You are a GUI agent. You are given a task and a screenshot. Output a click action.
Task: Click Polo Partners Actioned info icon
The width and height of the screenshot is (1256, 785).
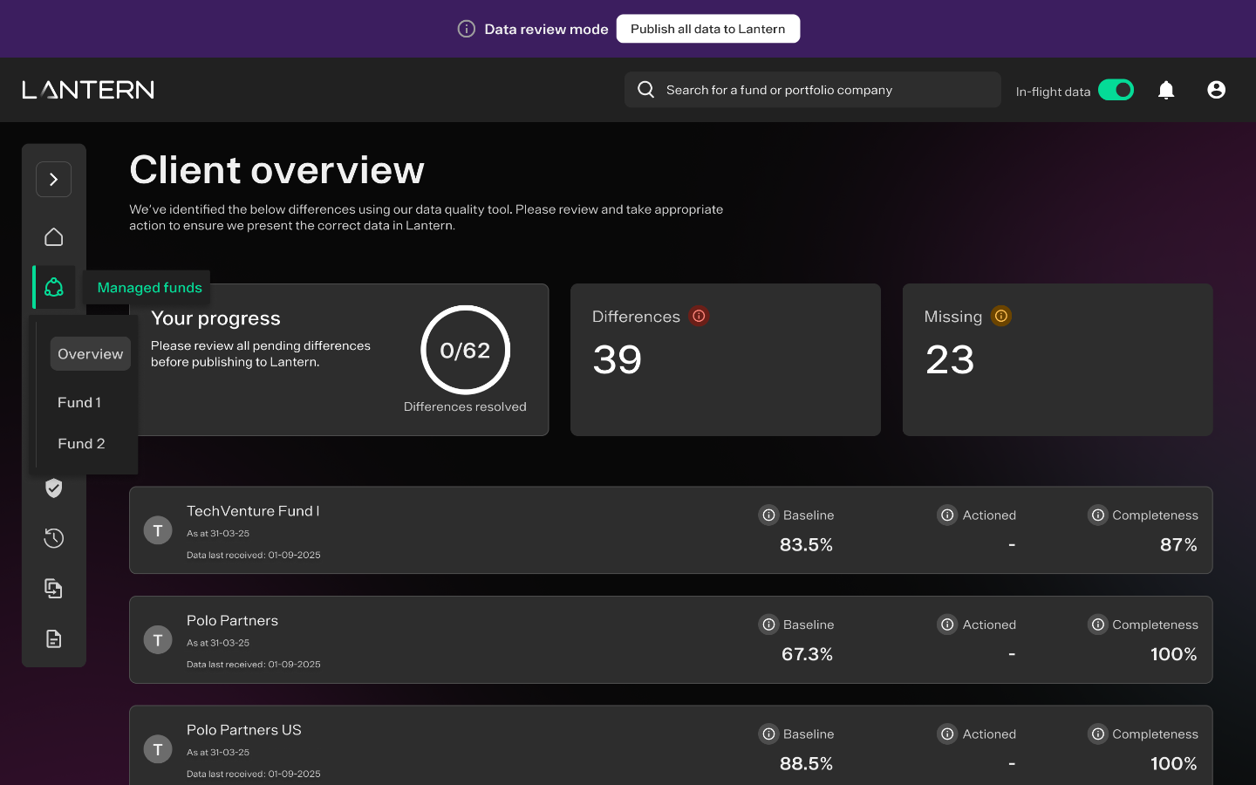point(947,625)
